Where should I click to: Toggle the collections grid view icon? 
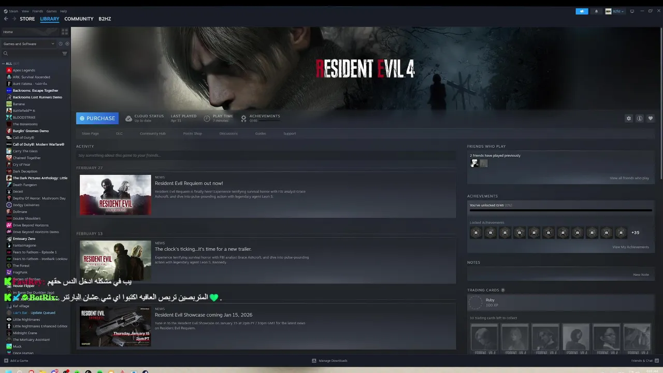tap(65, 32)
